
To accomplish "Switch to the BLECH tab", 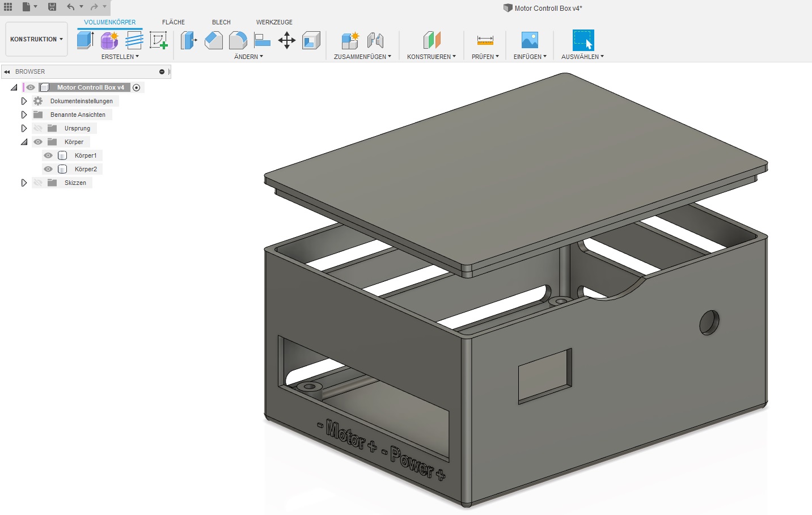I will coord(221,22).
